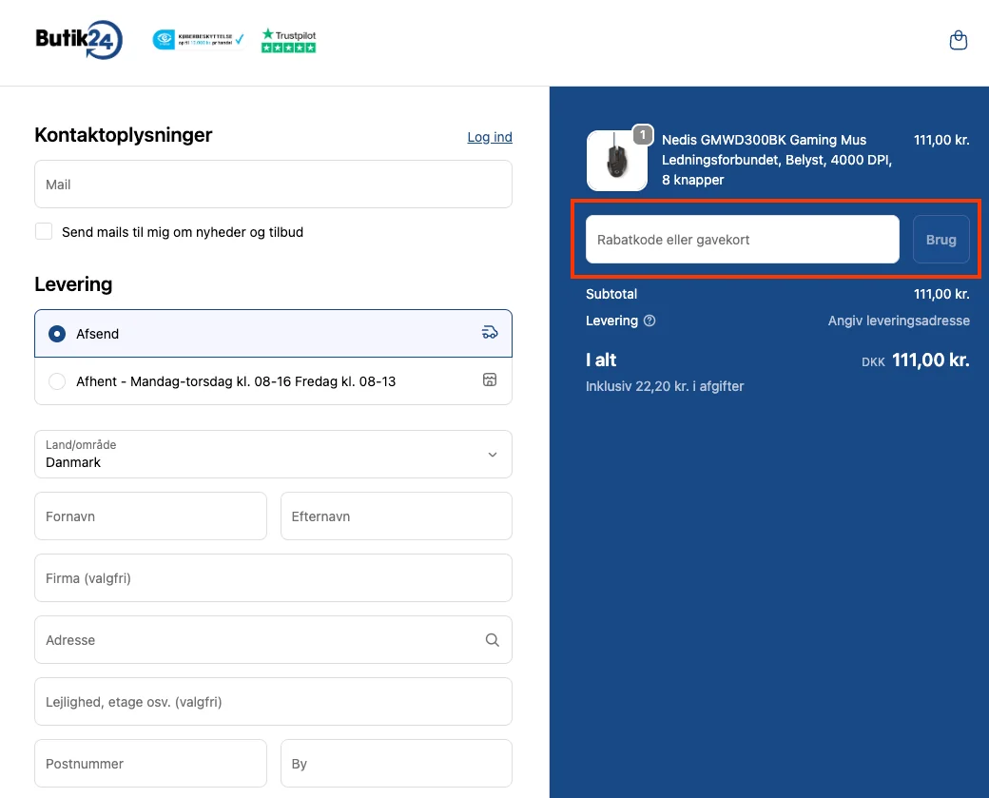Select the Afhent pickup radio option
Viewport: 989px width, 798px height.
click(x=57, y=381)
